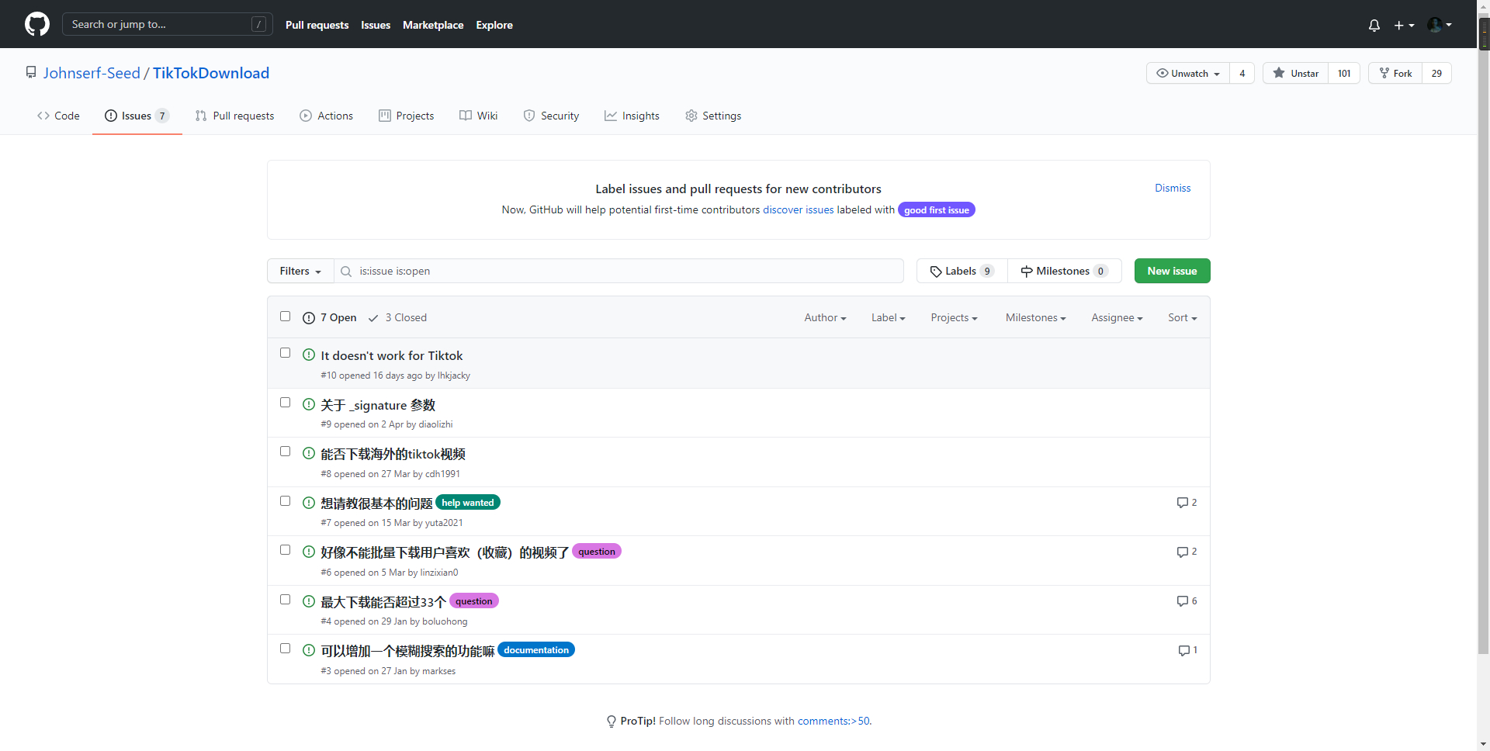
Task: Open the create new plus menu
Action: [1404, 25]
